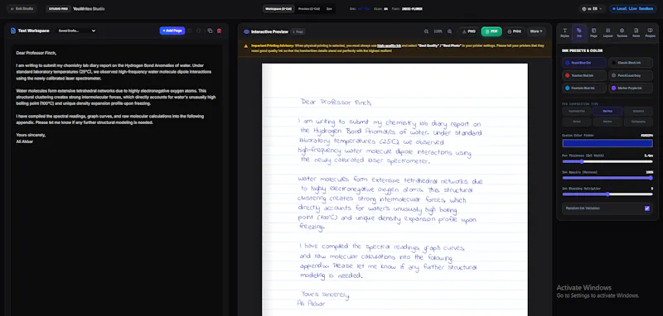Click the 1 Page count badge
The height and width of the screenshot is (316, 663).
[x=298, y=31]
